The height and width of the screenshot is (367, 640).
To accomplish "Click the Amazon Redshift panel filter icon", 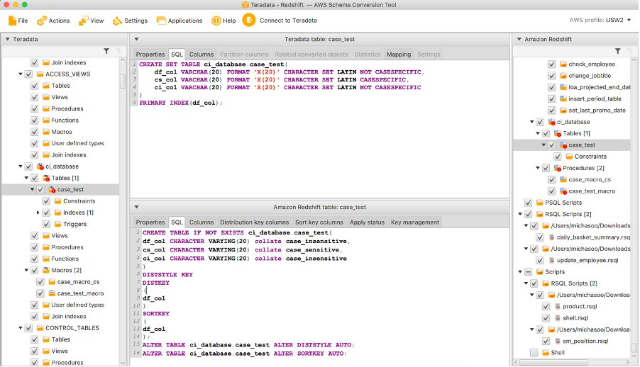I will 618,51.
